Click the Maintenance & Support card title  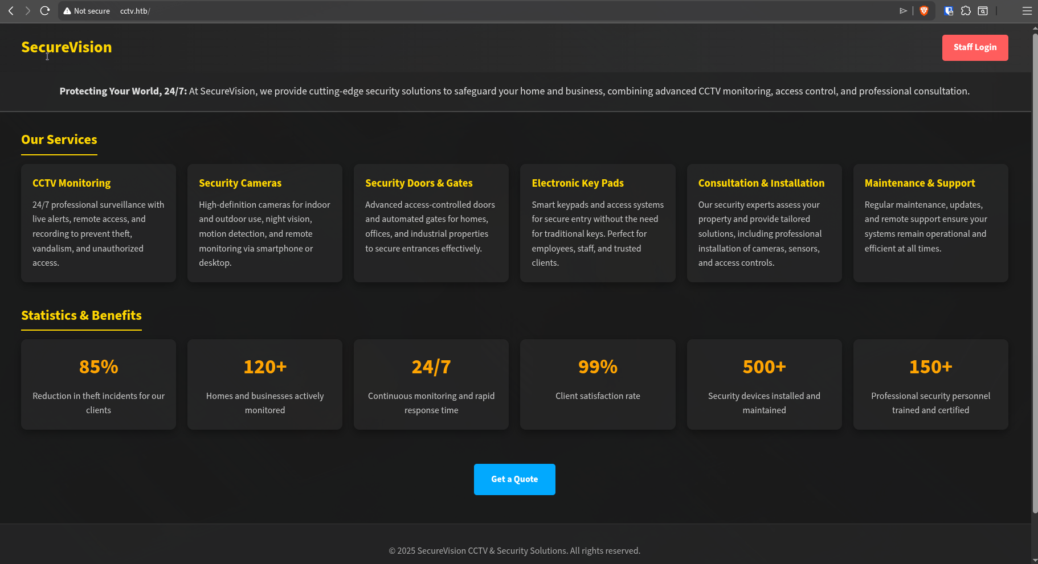tap(920, 183)
